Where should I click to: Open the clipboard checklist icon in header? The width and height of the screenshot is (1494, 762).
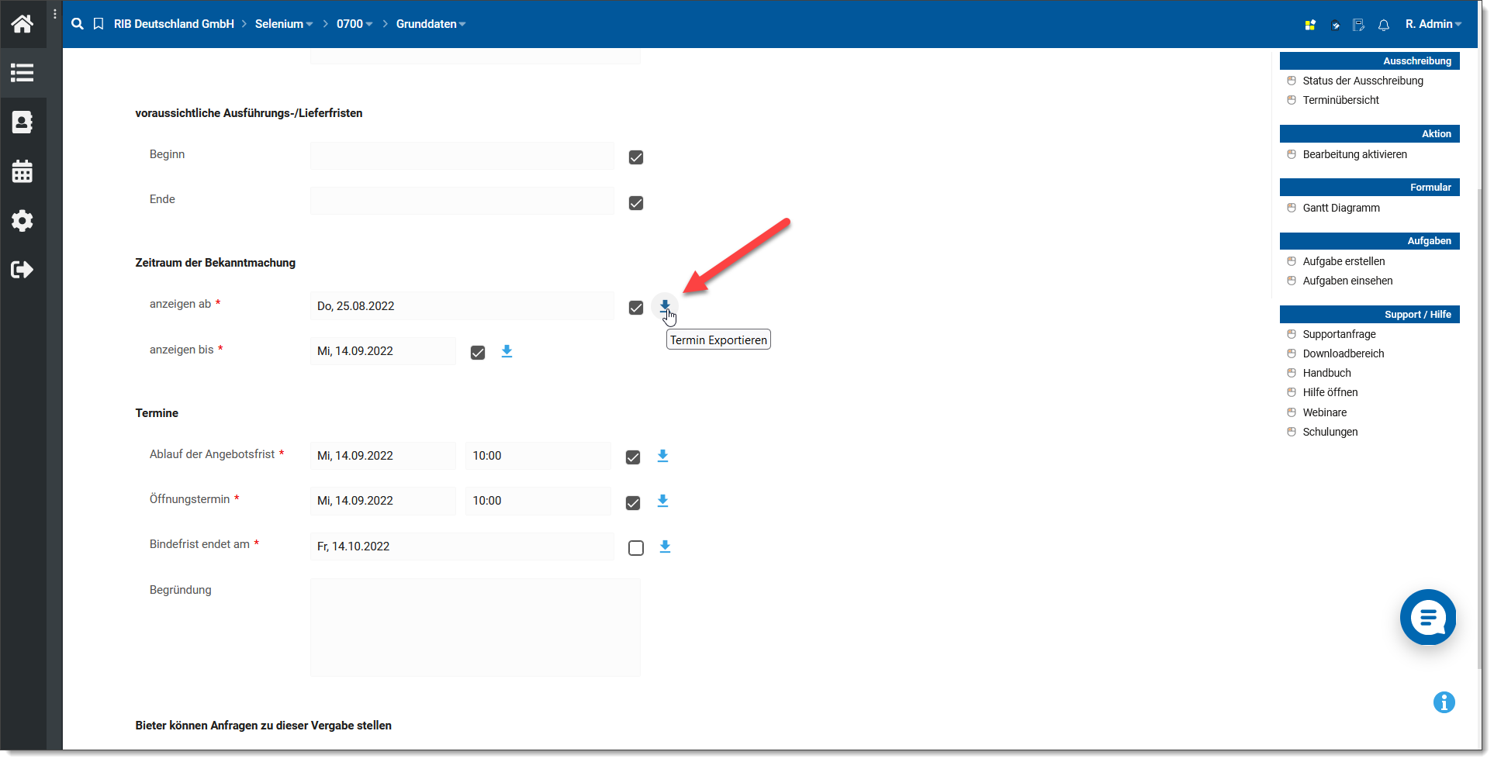click(x=1335, y=25)
